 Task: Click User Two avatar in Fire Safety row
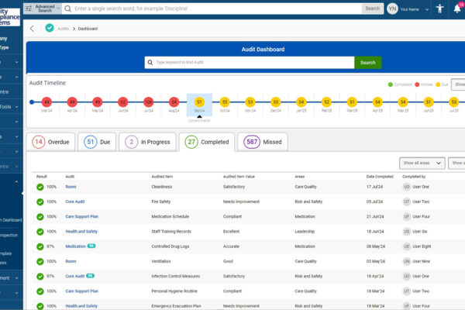(407, 201)
